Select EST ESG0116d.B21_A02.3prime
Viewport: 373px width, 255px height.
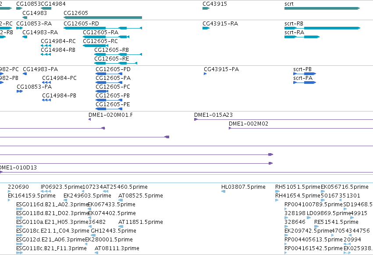tap(20, 209)
